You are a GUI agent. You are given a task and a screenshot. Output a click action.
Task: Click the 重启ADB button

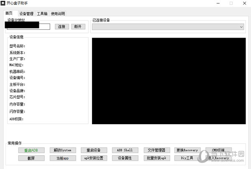pos(31,150)
